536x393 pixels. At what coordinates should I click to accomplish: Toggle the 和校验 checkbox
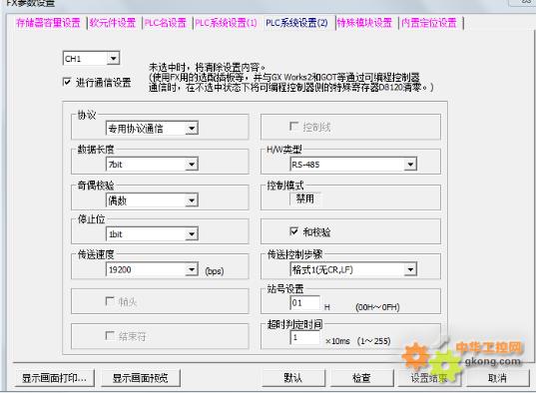(294, 231)
